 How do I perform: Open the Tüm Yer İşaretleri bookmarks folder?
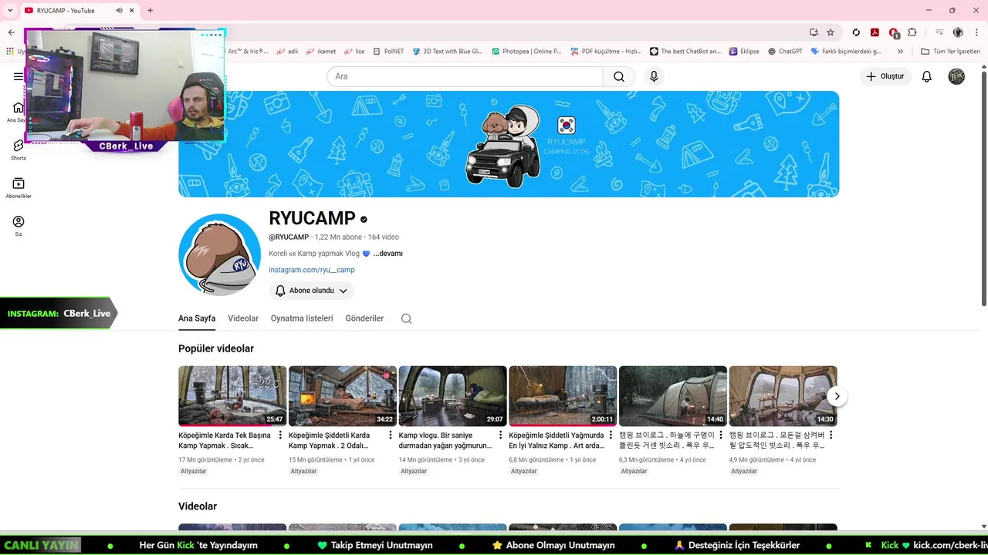coord(950,52)
